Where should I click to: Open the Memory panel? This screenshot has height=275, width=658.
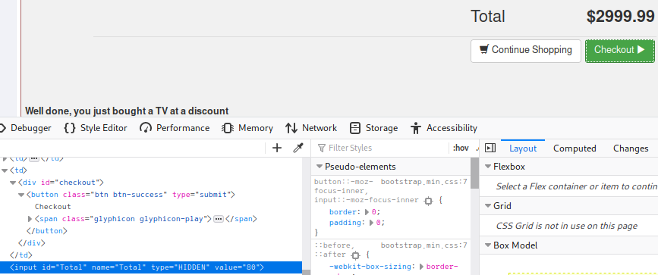tap(247, 128)
